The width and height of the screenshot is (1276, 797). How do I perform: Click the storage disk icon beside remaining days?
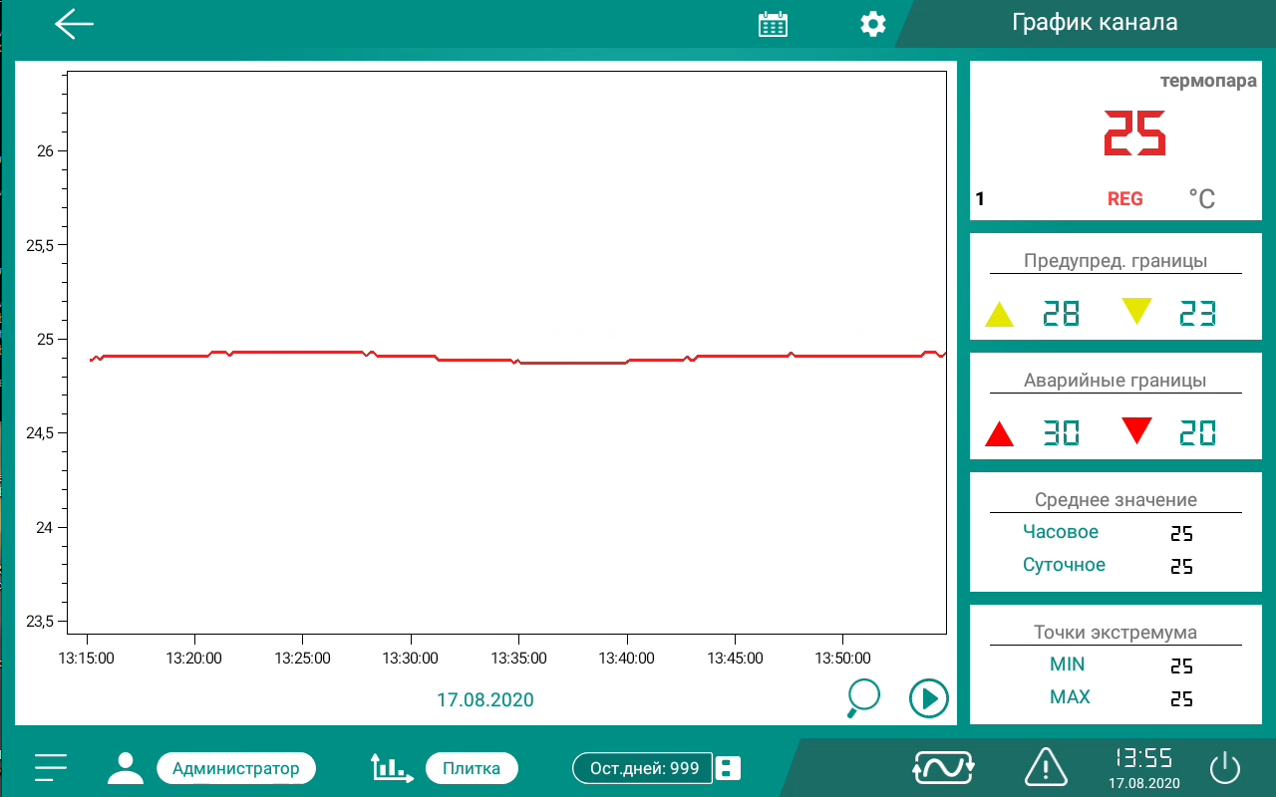click(x=729, y=768)
